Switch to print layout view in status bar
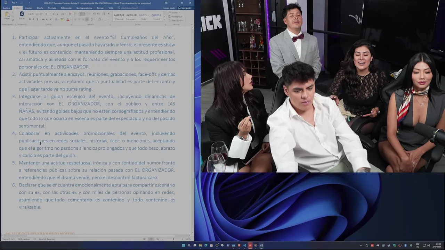This screenshot has height=250, width=445. point(151,239)
